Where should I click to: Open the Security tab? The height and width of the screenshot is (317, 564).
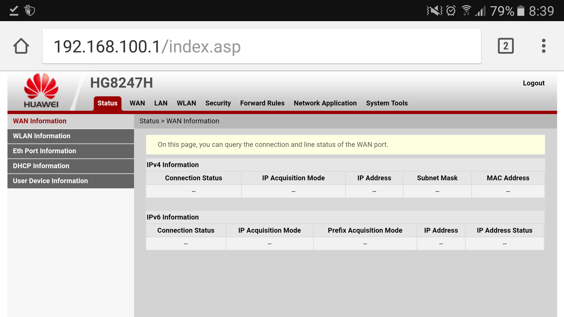tap(218, 103)
